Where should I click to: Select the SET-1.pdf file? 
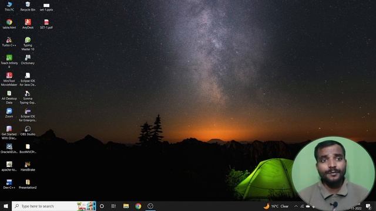46,24
